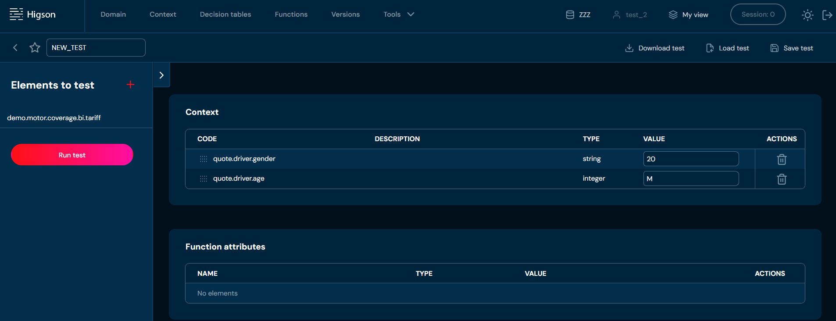
Task: Click the Higson logo icon
Action: 16,14
